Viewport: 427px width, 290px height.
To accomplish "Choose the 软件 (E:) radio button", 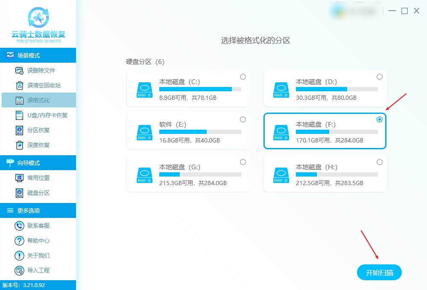I will (243, 119).
